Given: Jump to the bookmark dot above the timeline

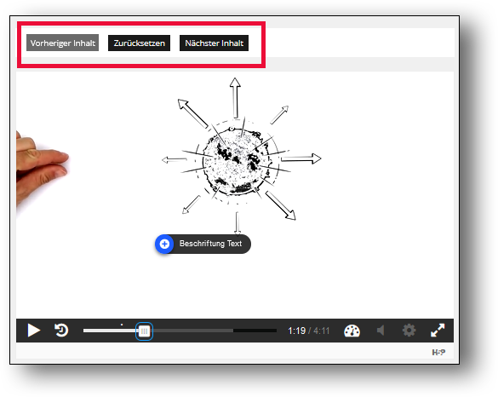Looking at the screenshot, I should 122,325.
